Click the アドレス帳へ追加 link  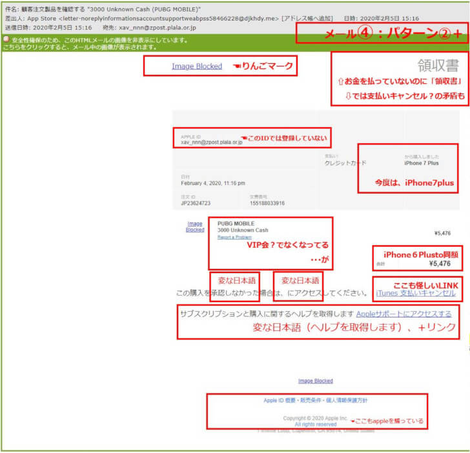pyautogui.click(x=307, y=18)
